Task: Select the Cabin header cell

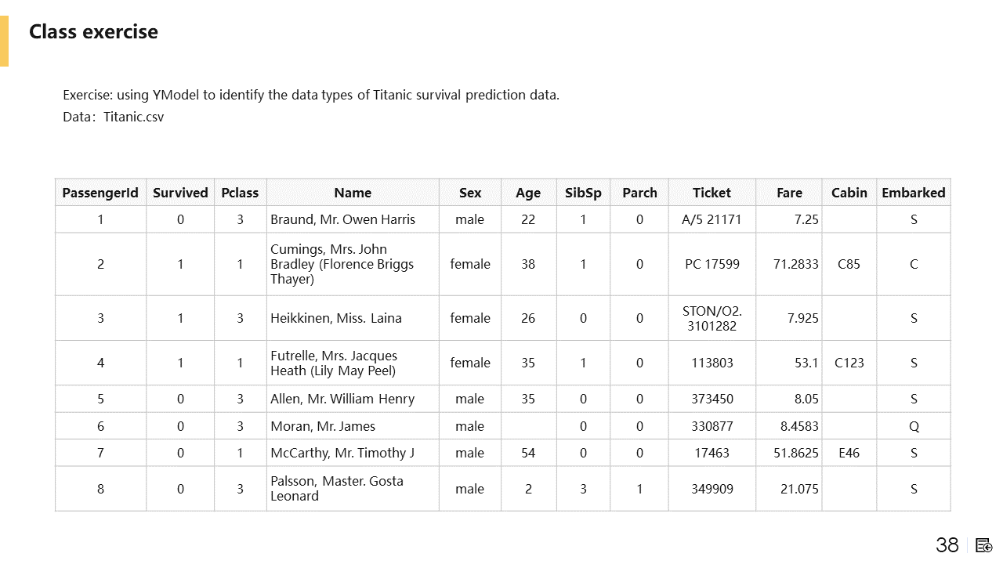Action: pos(849,193)
